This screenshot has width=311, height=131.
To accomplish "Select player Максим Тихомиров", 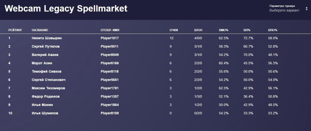I will coord(48,88).
